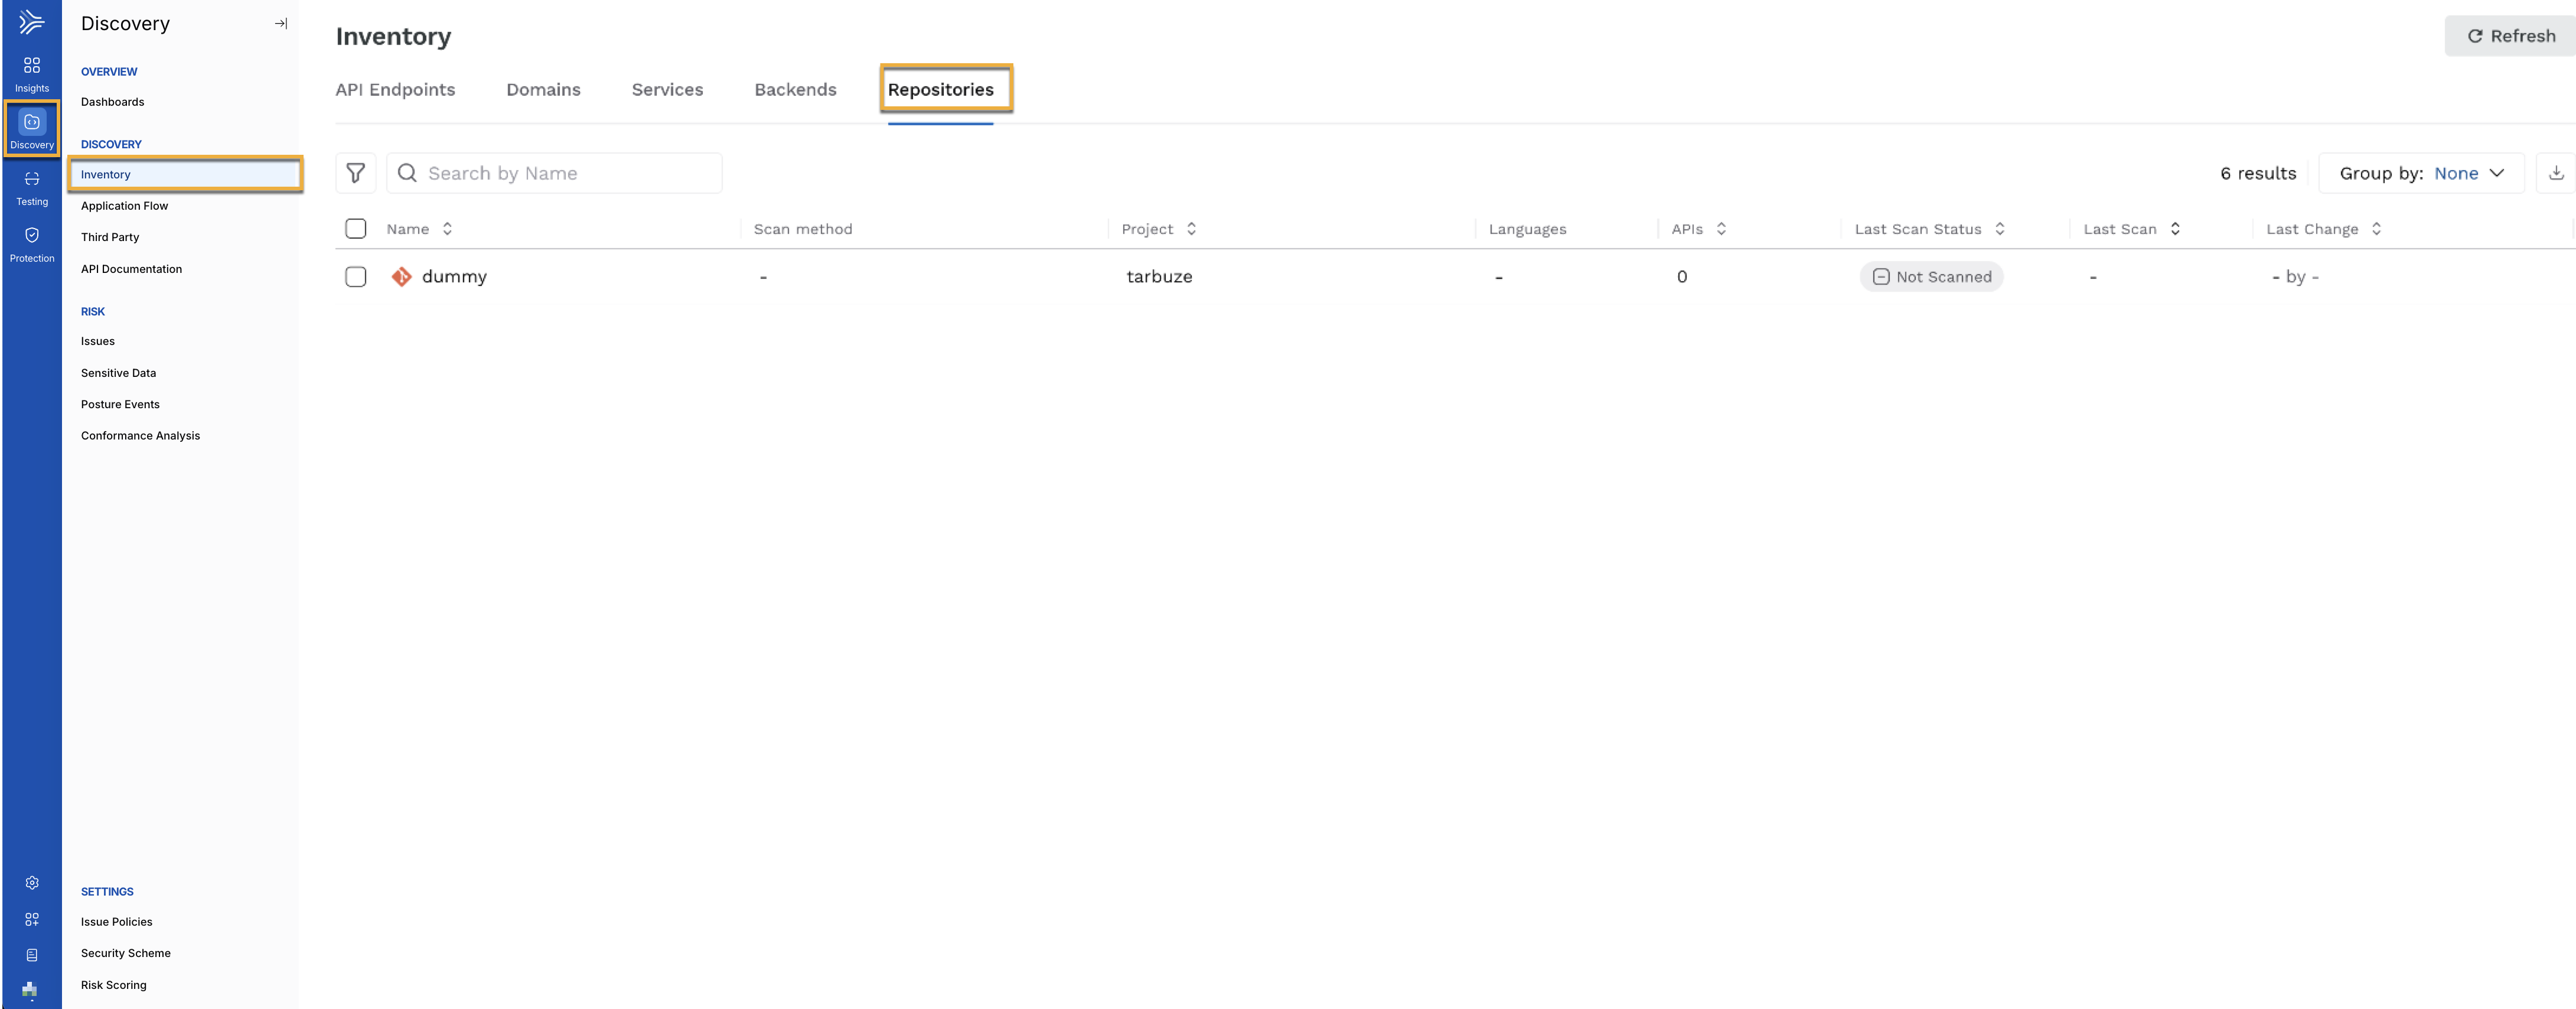Open the Insights section in sidebar

[x=32, y=74]
